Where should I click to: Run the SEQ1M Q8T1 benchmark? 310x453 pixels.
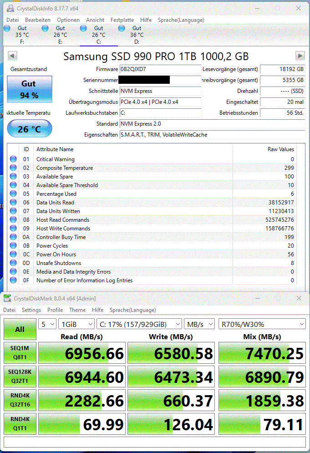click(20, 353)
